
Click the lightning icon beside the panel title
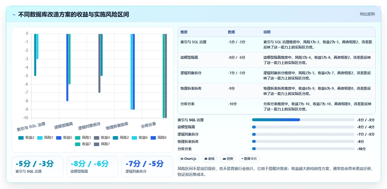point(14,15)
